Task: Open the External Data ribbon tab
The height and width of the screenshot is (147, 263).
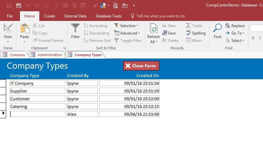Action: 75,16
